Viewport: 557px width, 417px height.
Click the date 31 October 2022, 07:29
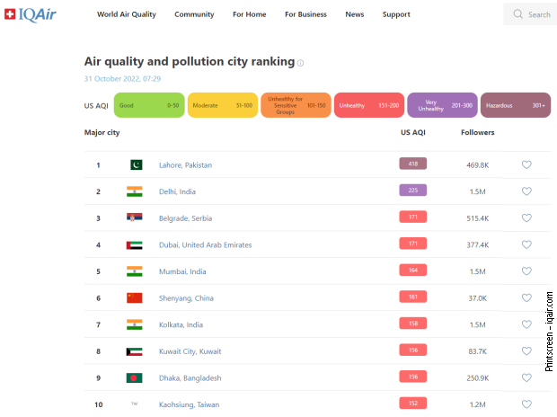pyautogui.click(x=122, y=78)
